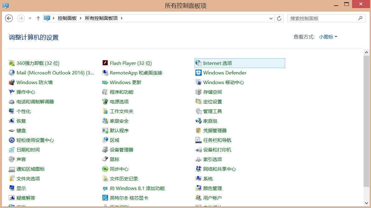Open the 用户帐户 icon
This screenshot has width=371, height=208.
click(x=198, y=198)
